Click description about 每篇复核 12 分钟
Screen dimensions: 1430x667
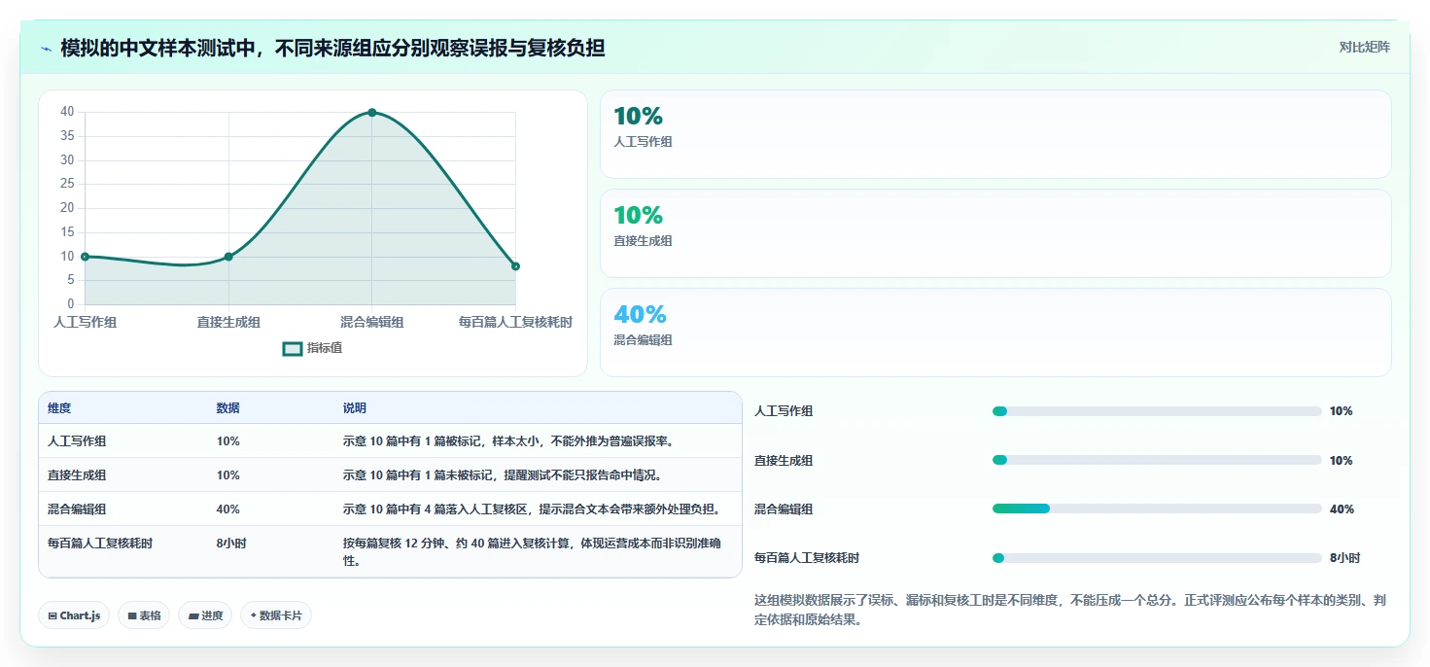coord(532,551)
